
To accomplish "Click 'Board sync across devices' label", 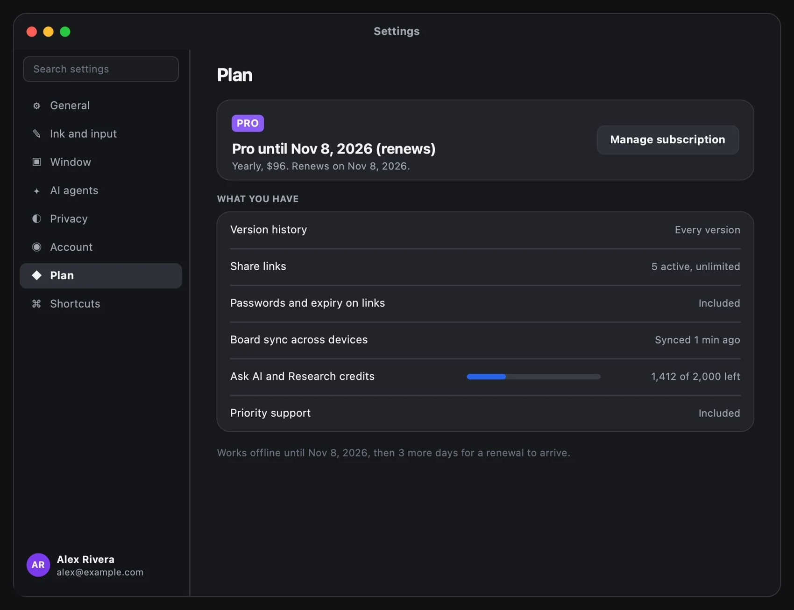I will [299, 340].
